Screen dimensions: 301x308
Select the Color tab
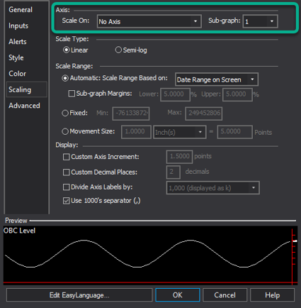coord(17,74)
